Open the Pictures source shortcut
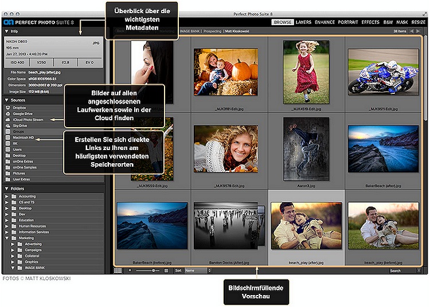The height and width of the screenshot is (307, 430). point(19,172)
